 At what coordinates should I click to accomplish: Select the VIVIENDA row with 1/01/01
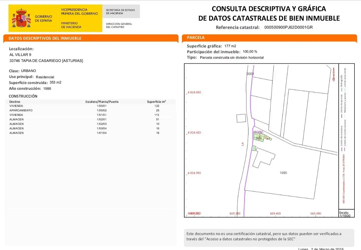point(90,115)
